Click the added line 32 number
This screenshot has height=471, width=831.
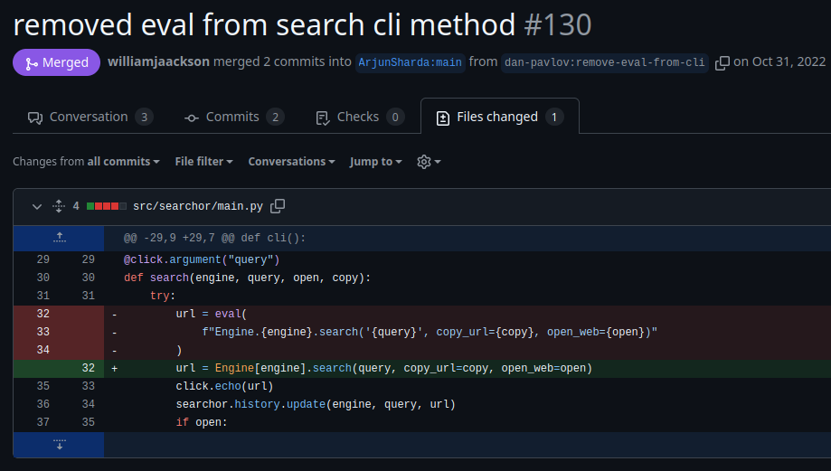(88, 369)
